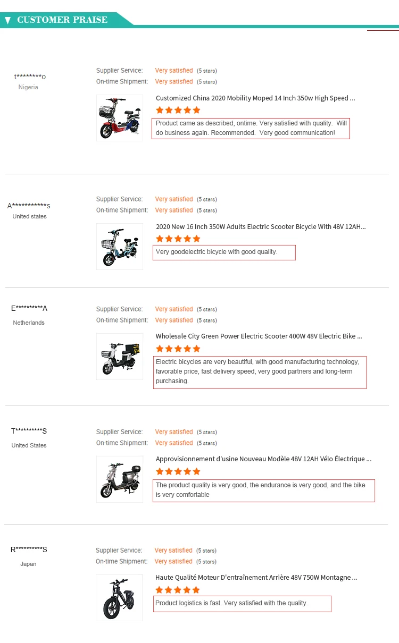Select the Netherlands reviewer's comment about electric bicycles
This screenshot has width=399, height=643.
260,372
